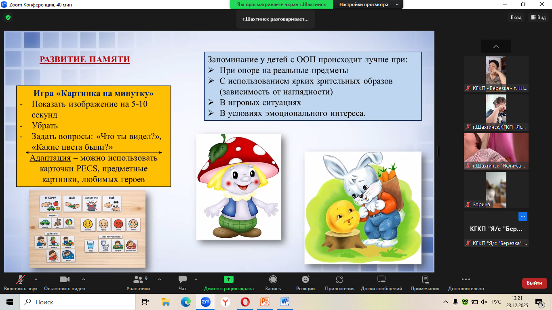Unmute microphone with Включить звук

click(21, 280)
